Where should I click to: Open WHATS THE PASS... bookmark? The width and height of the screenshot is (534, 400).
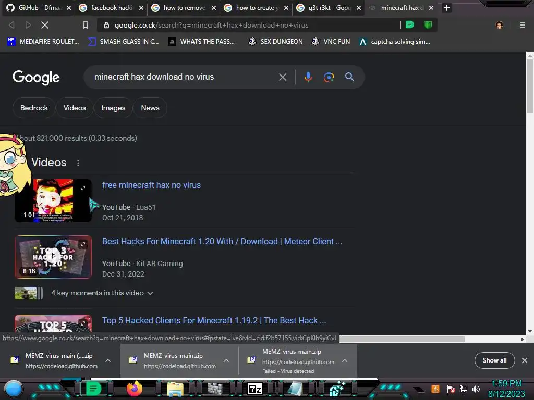point(201,42)
